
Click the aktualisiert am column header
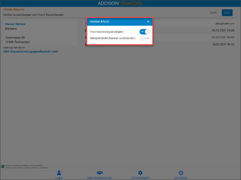pyautogui.click(x=225, y=24)
